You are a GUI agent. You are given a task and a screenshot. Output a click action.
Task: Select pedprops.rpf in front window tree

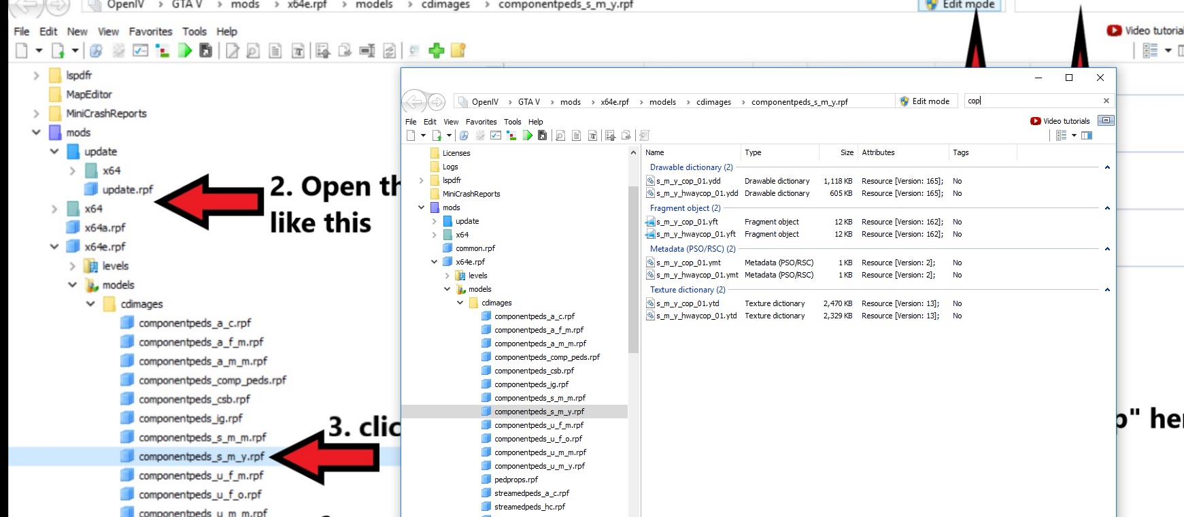tap(515, 480)
